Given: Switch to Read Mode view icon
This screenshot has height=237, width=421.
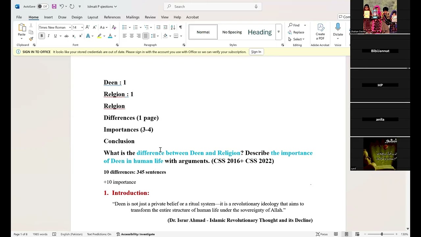Looking at the screenshot, I should [x=336, y=234].
